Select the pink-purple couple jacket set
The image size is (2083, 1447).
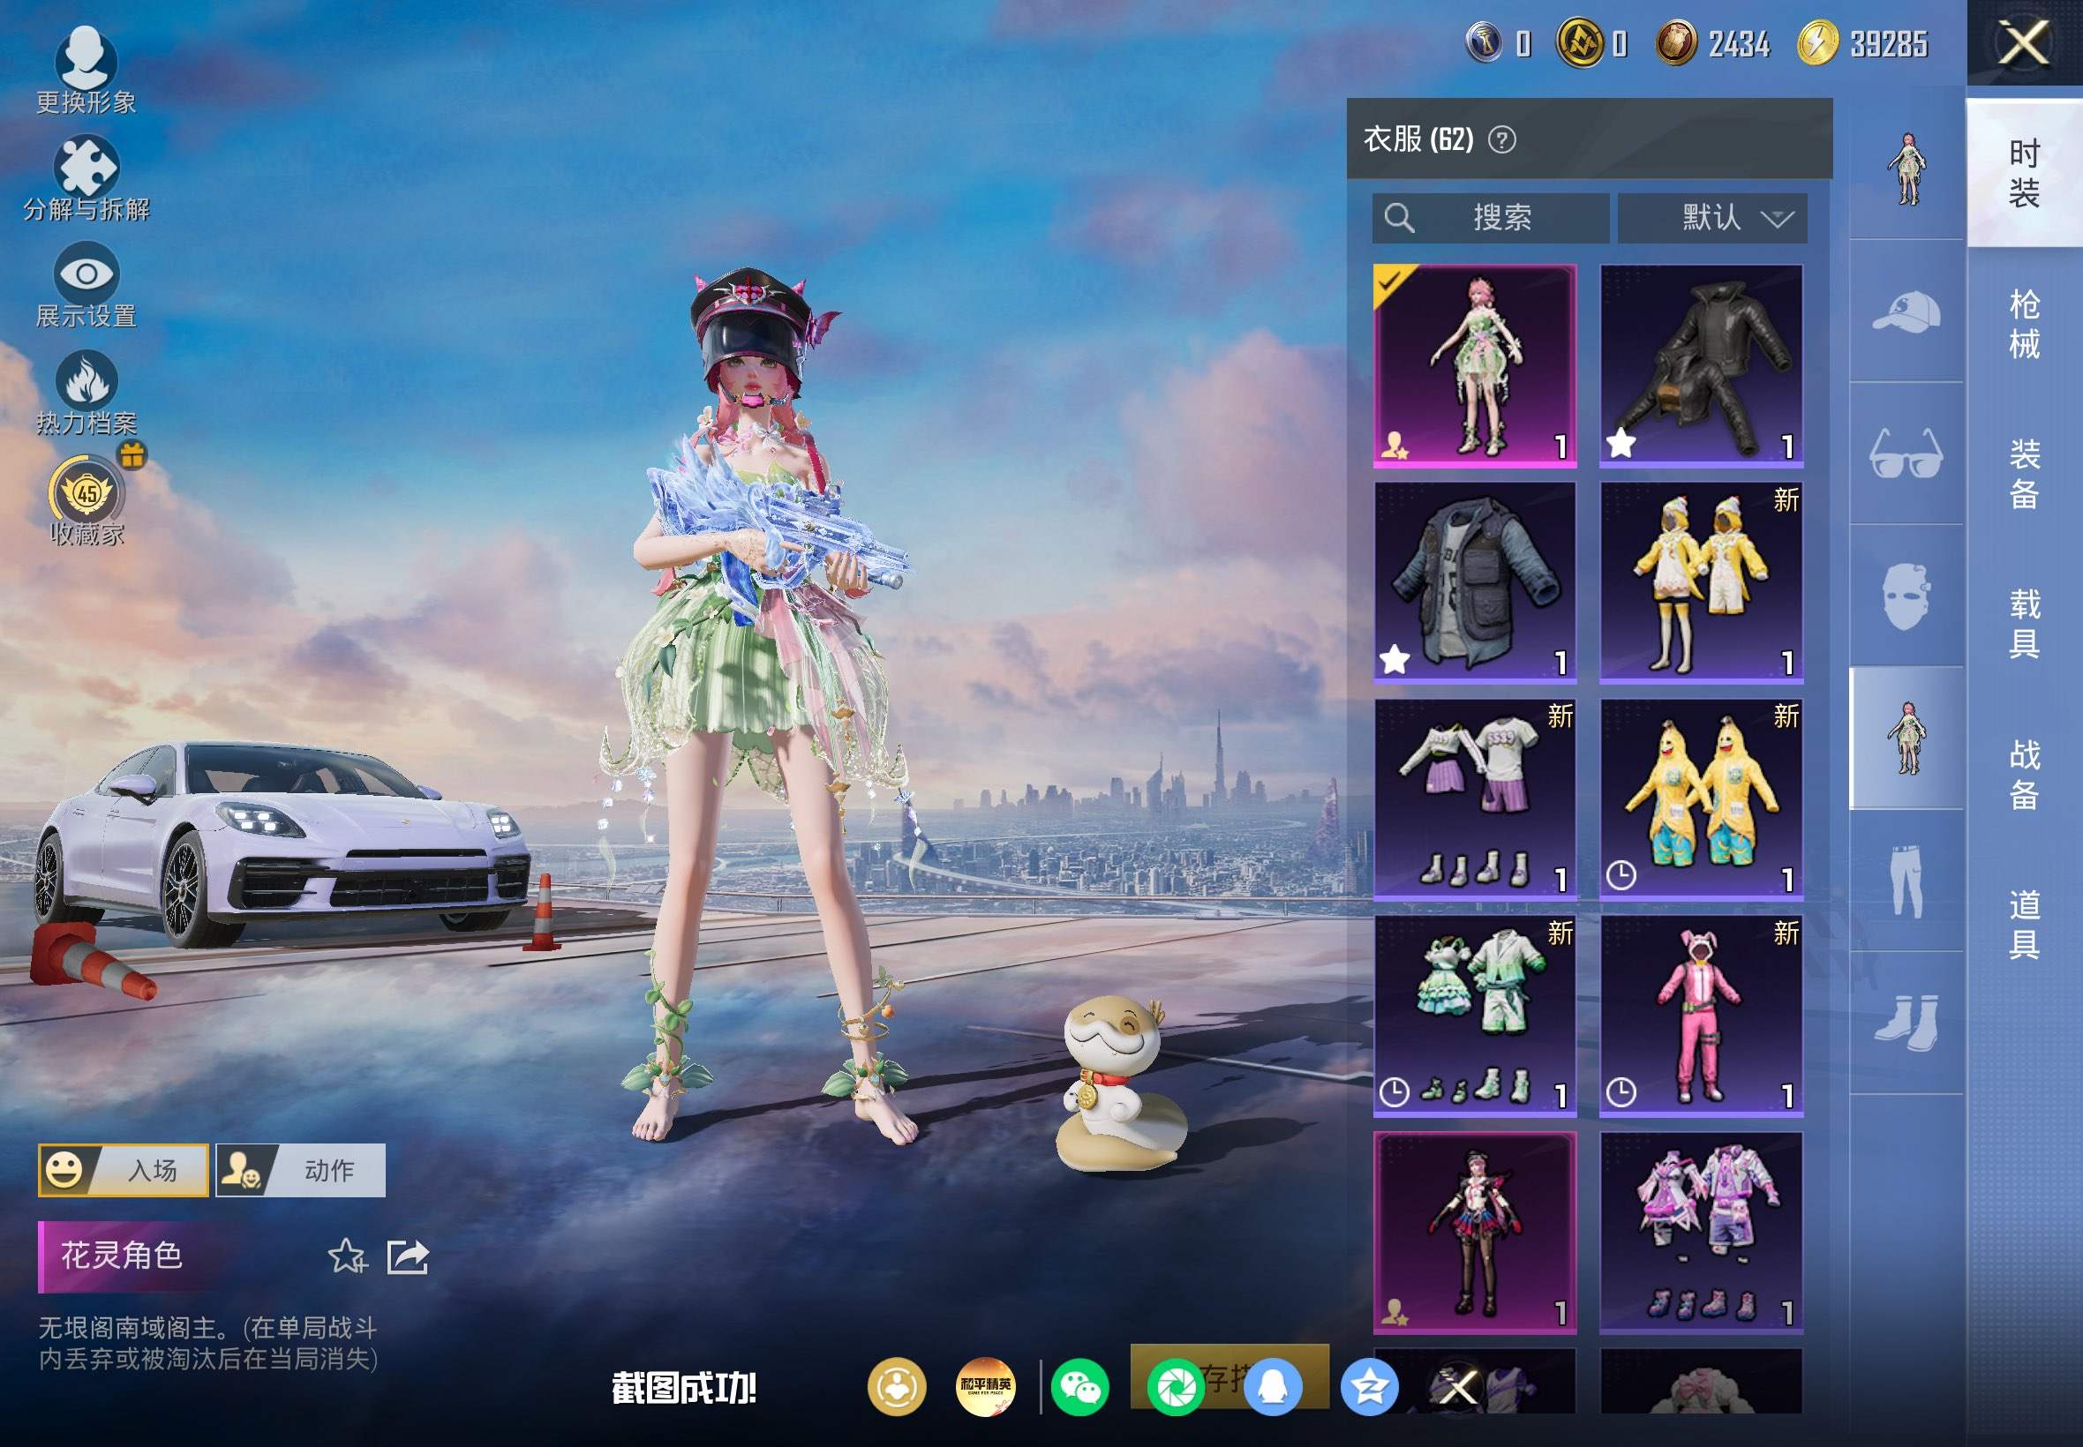(x=1701, y=1232)
